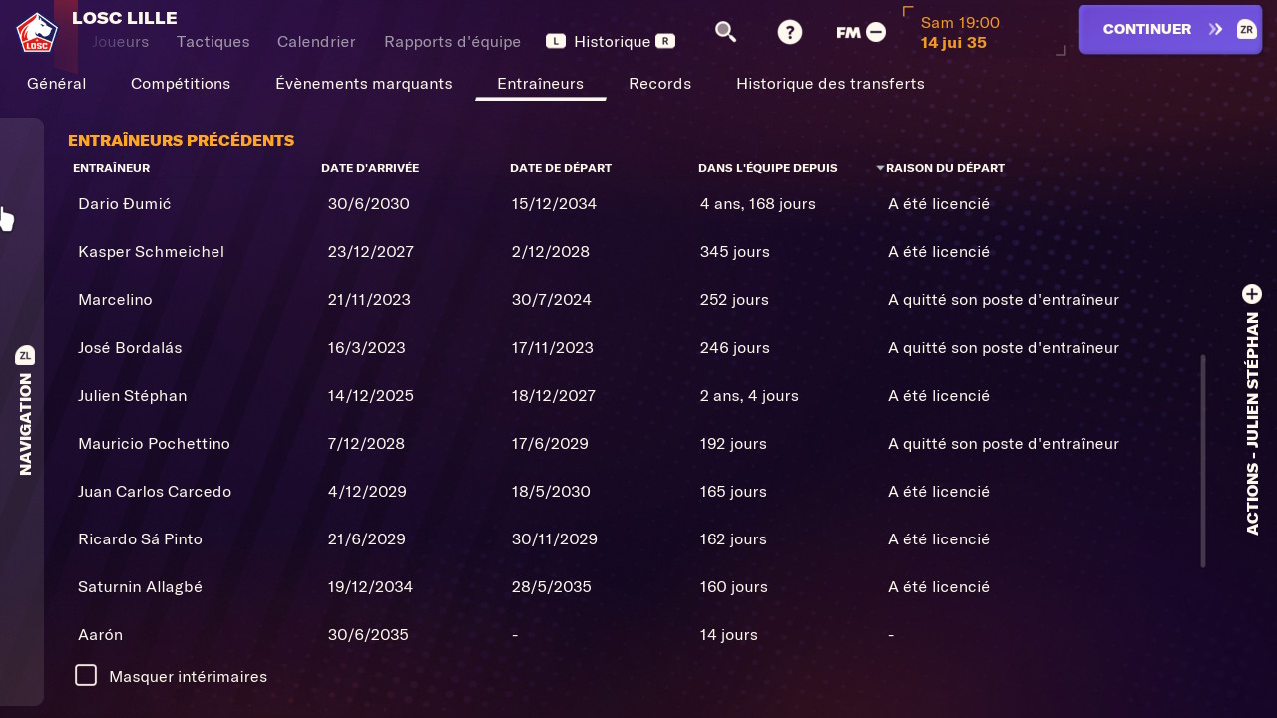
Task: Switch to the Records tab
Action: [659, 84]
